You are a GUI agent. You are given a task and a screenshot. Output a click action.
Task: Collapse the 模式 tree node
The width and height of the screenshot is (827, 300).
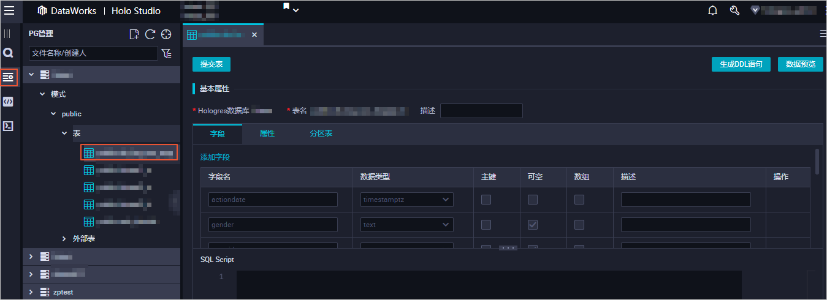[42, 94]
